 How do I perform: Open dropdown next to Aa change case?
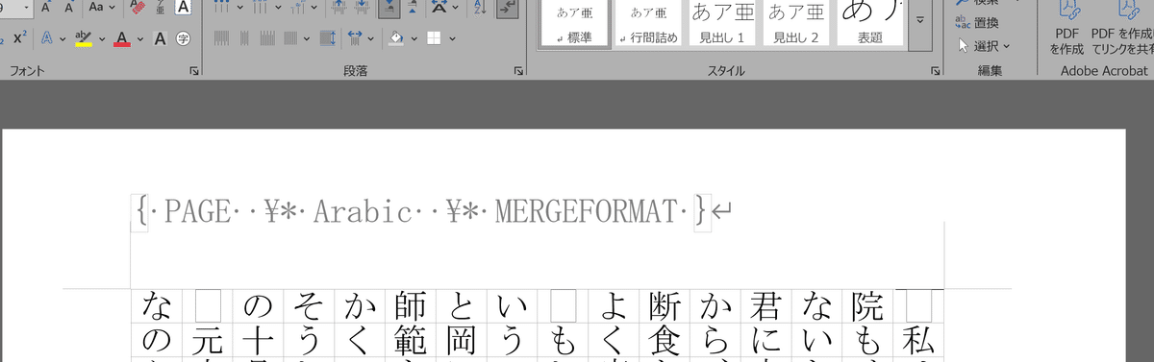[x=113, y=7]
